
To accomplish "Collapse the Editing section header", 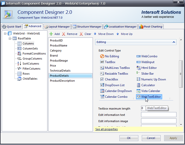I will (174, 42).
